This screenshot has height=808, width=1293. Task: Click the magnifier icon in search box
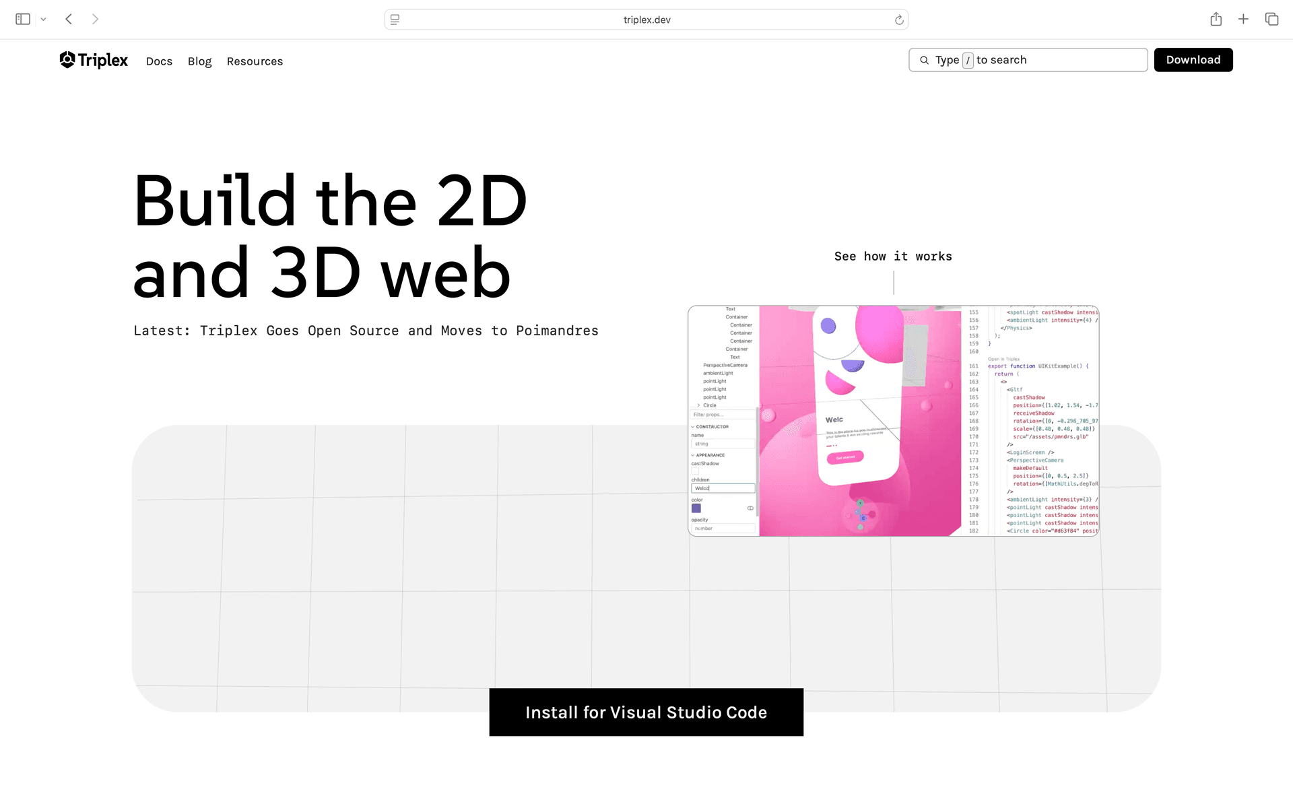924,61
